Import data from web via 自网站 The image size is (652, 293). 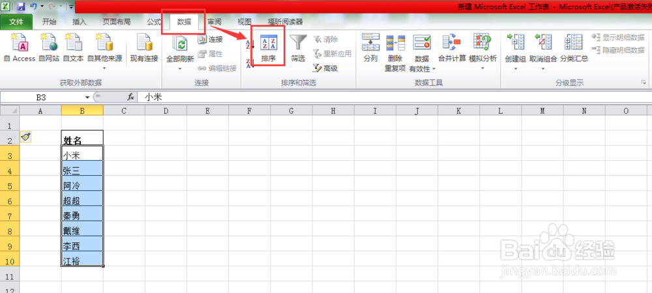click(49, 48)
